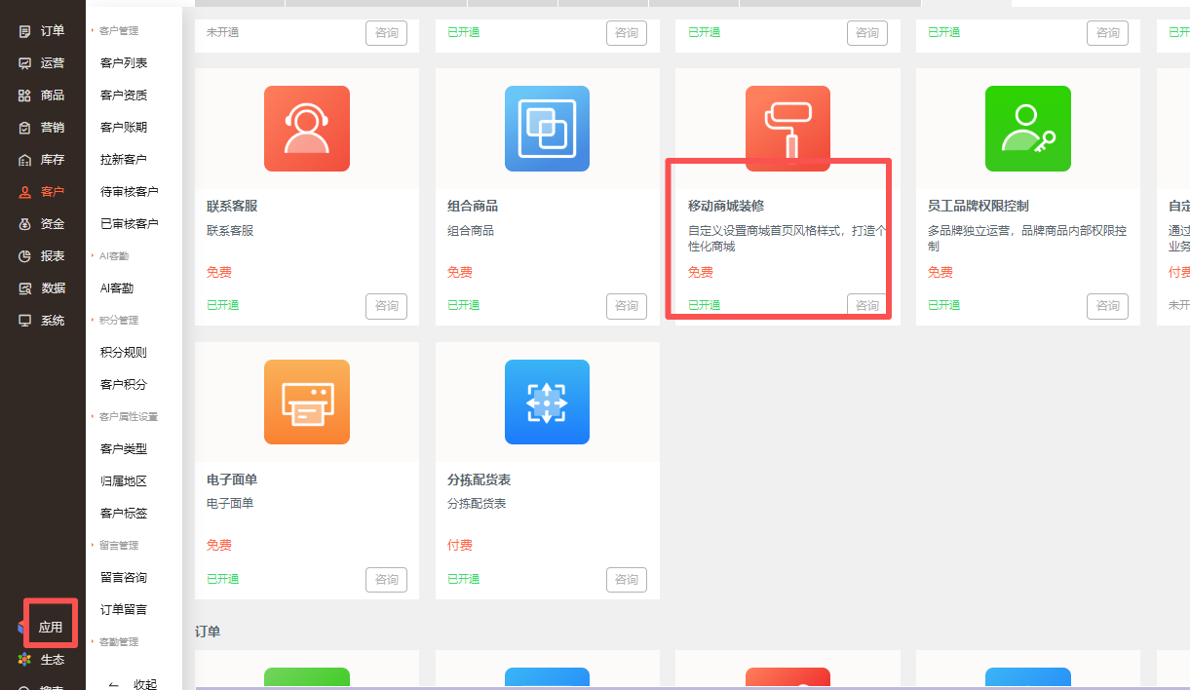Click 咨询 button on 联系客服 card
The height and width of the screenshot is (690, 1190).
click(387, 306)
